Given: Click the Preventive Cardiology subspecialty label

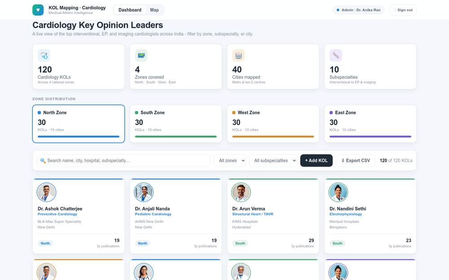Looking at the screenshot, I should click(57, 214).
